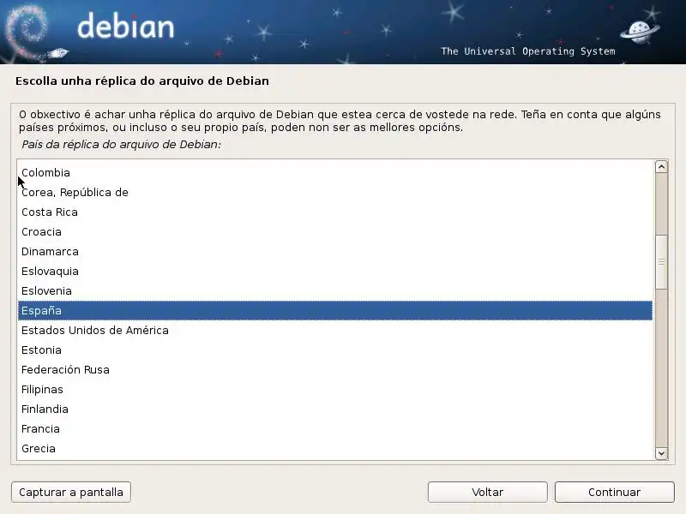The image size is (686, 514).
Task: Choose Eslovaquia in the list
Action: [x=335, y=271]
